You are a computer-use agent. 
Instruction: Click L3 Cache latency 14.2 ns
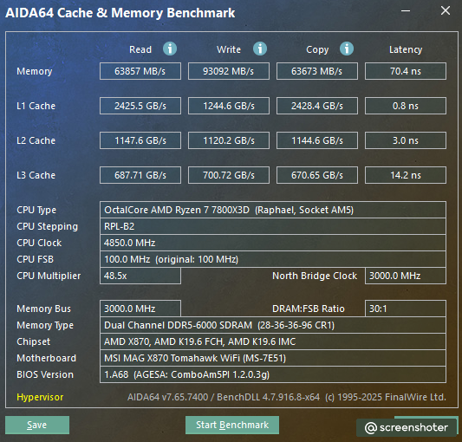point(406,175)
